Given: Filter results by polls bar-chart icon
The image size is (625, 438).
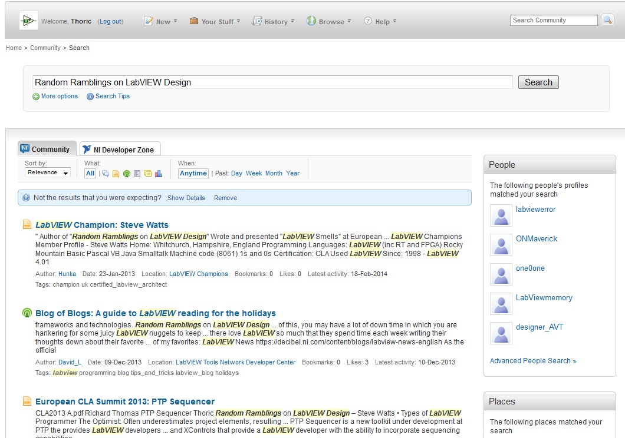Looking at the screenshot, I should [159, 174].
